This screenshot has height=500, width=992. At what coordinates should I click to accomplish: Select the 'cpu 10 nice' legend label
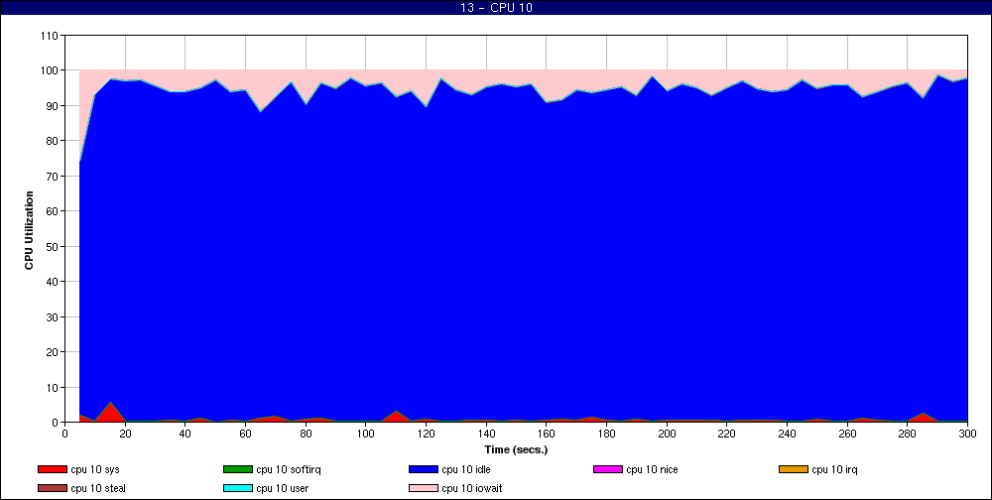[x=653, y=469]
